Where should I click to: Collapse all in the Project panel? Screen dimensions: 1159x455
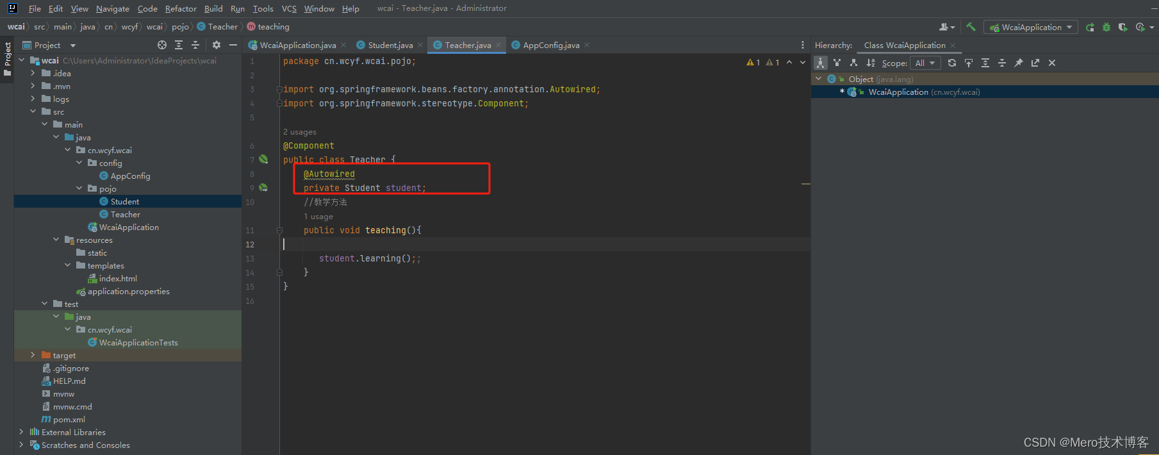(195, 45)
